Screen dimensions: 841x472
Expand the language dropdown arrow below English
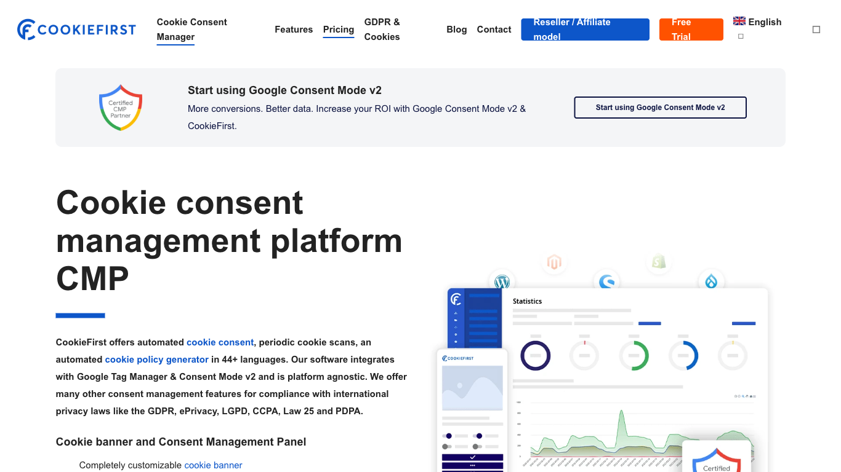point(741,36)
